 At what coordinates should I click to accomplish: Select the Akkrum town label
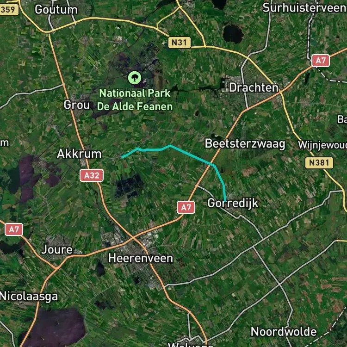[79, 154]
